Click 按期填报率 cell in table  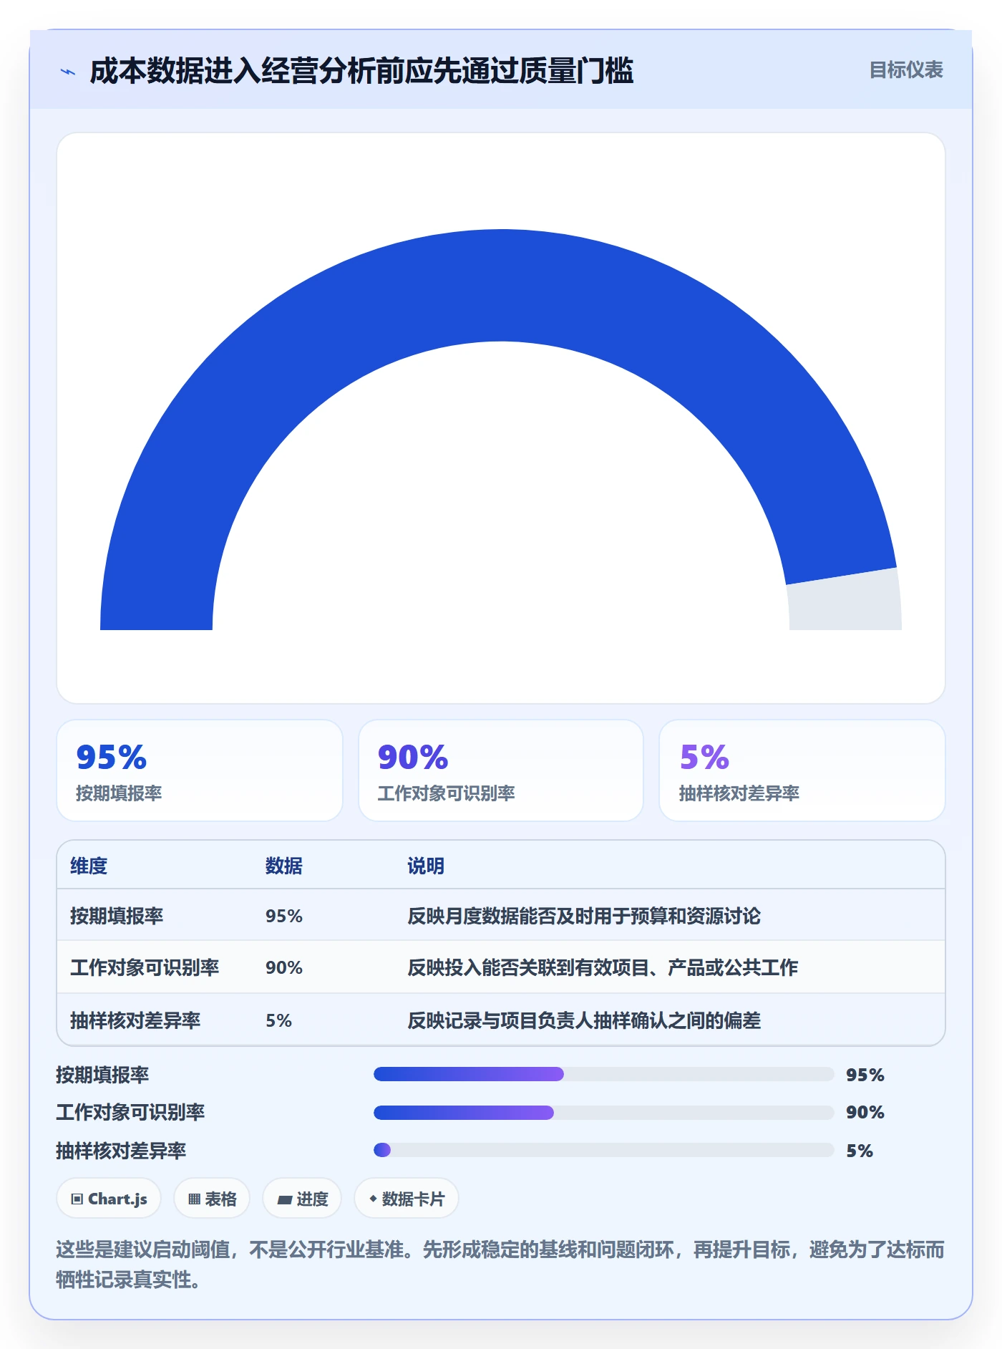(117, 916)
